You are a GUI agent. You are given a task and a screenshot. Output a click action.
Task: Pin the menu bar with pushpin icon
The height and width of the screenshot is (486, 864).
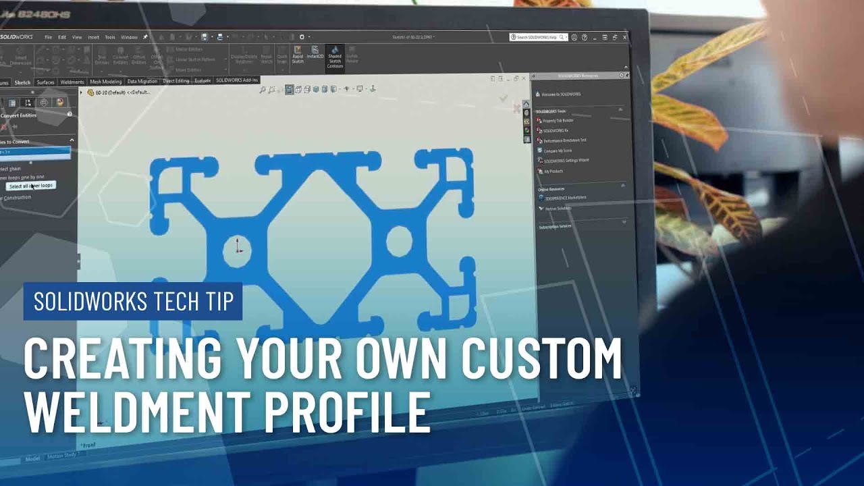coord(145,37)
